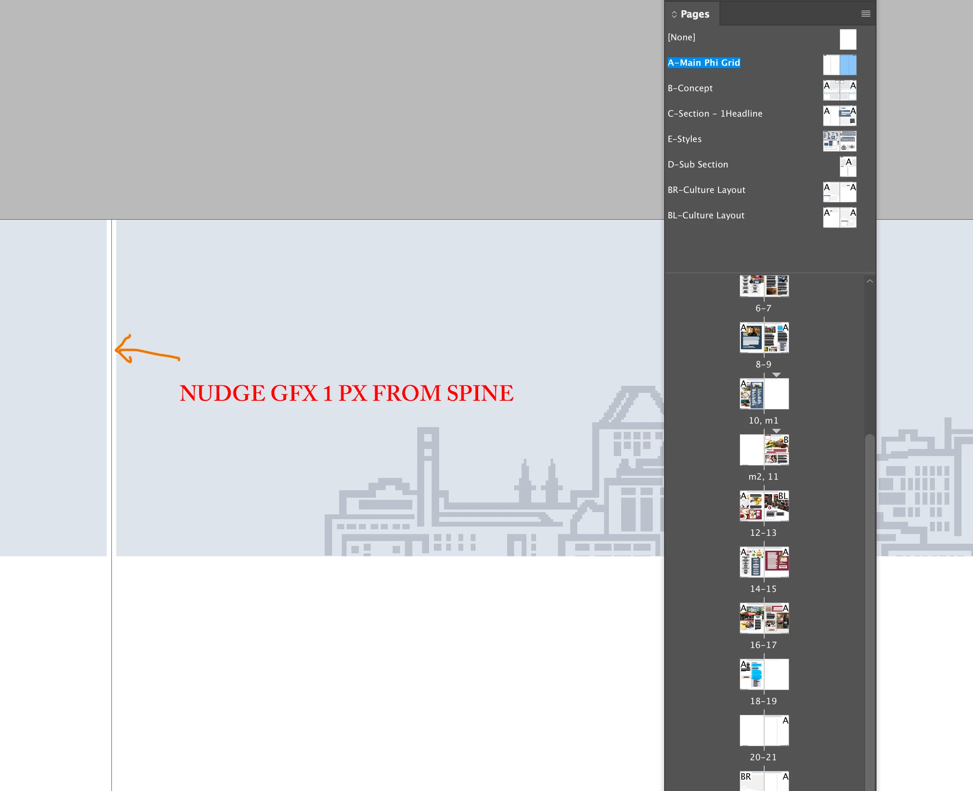This screenshot has height=791, width=973.
Task: Select the BR-Culture Layout master
Action: point(706,190)
